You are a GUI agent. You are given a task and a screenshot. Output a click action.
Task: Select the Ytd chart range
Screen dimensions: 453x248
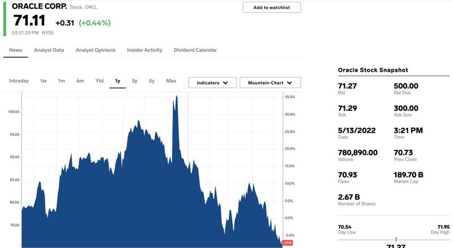[x=100, y=81]
